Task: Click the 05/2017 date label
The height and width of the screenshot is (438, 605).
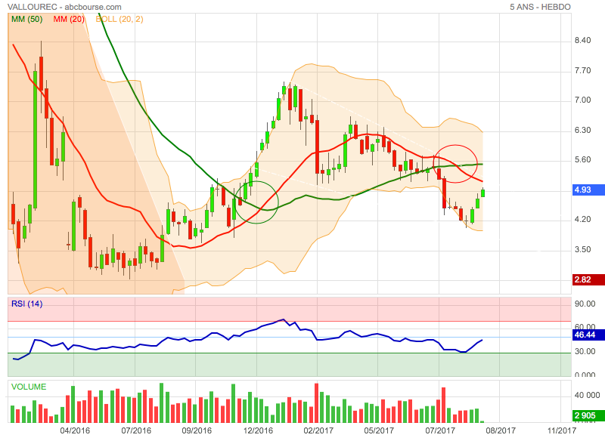Action: pyautogui.click(x=379, y=430)
